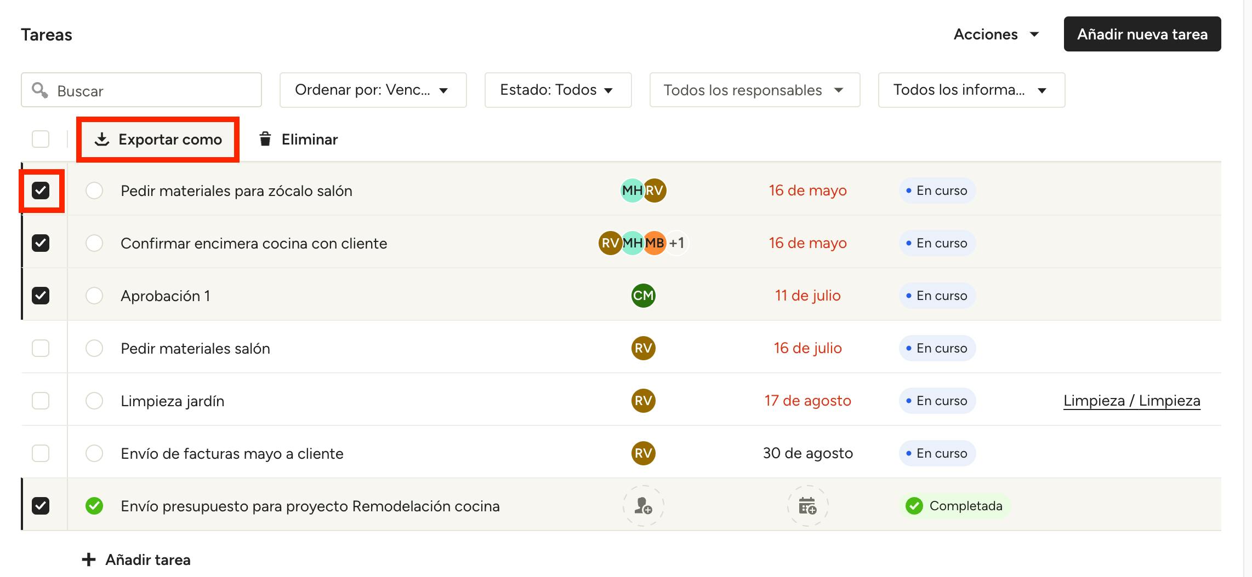Click the green completed circle on Envío presupuesto
The height and width of the screenshot is (577, 1252).
tap(94, 506)
